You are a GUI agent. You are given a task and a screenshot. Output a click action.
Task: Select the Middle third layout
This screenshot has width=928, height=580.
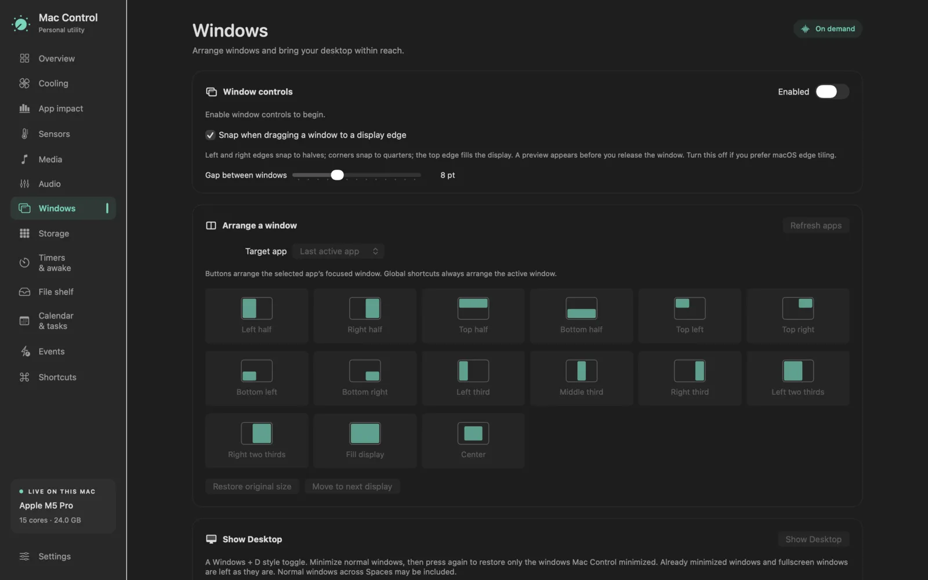(x=581, y=378)
